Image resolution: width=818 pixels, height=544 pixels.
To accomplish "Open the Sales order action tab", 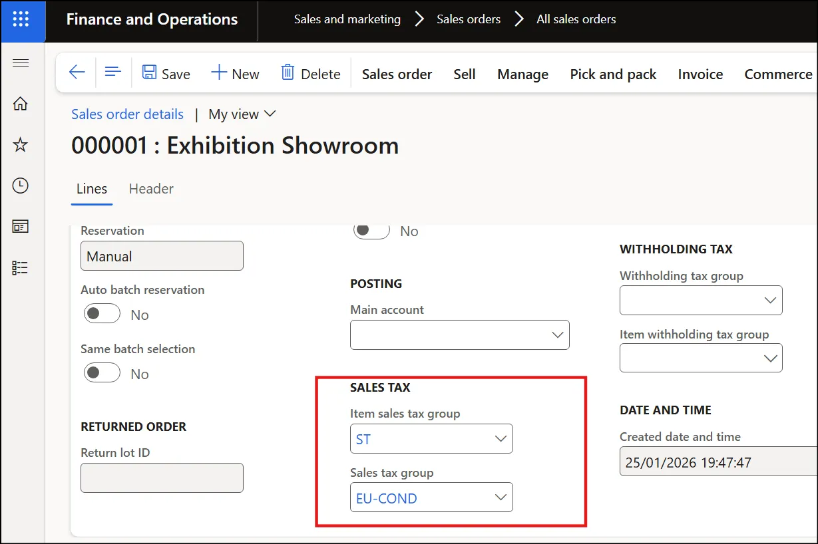I will point(397,74).
